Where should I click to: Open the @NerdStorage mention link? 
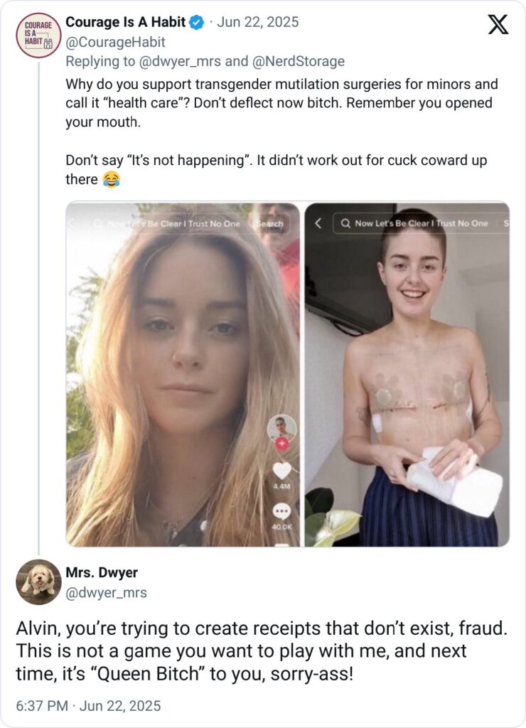[x=300, y=61]
